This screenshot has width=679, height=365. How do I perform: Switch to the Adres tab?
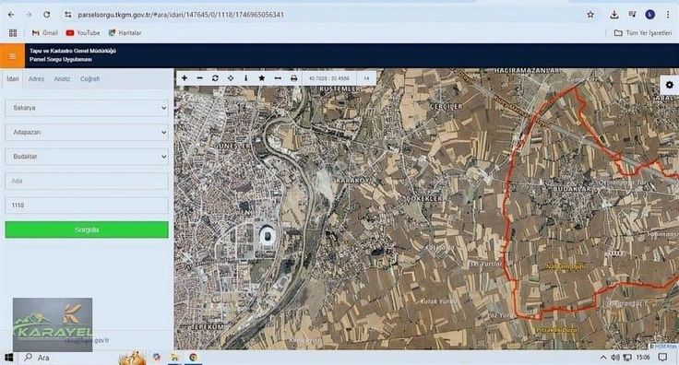tap(36, 78)
